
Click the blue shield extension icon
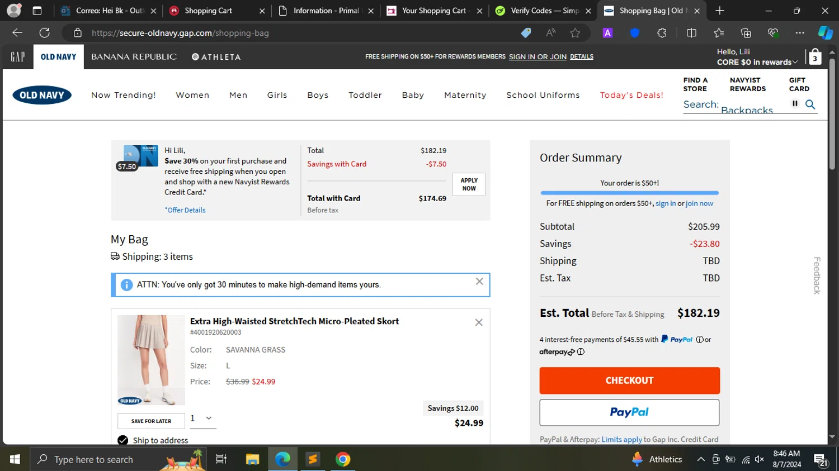[634, 33]
